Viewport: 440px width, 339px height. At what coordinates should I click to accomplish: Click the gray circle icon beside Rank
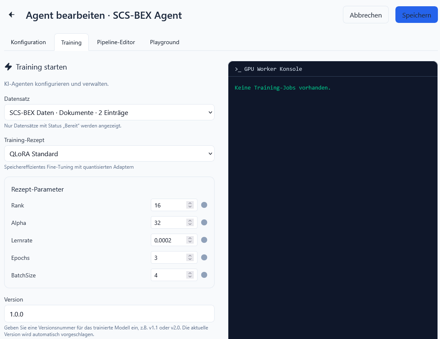(x=204, y=205)
